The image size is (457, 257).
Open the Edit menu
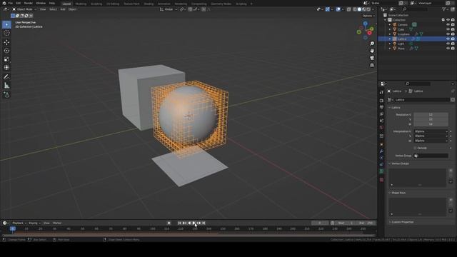click(19, 3)
